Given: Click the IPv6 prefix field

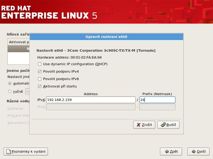Looking at the screenshot, I should (x=157, y=107).
